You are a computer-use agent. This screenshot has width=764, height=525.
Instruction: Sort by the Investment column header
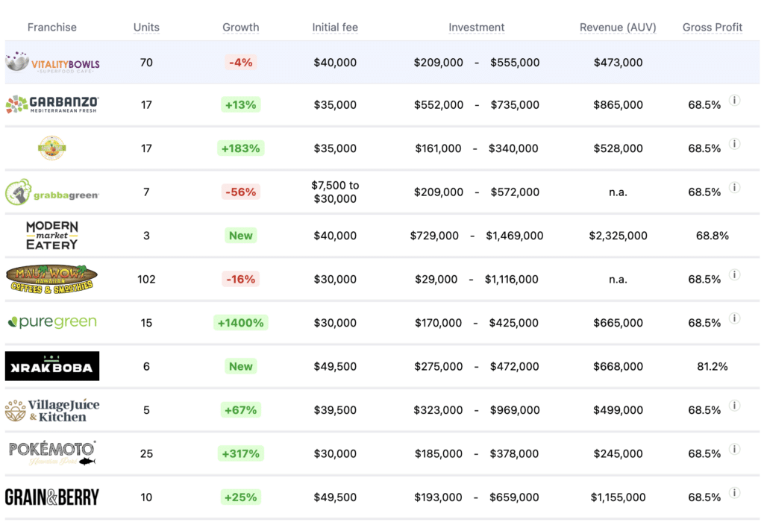tap(477, 28)
